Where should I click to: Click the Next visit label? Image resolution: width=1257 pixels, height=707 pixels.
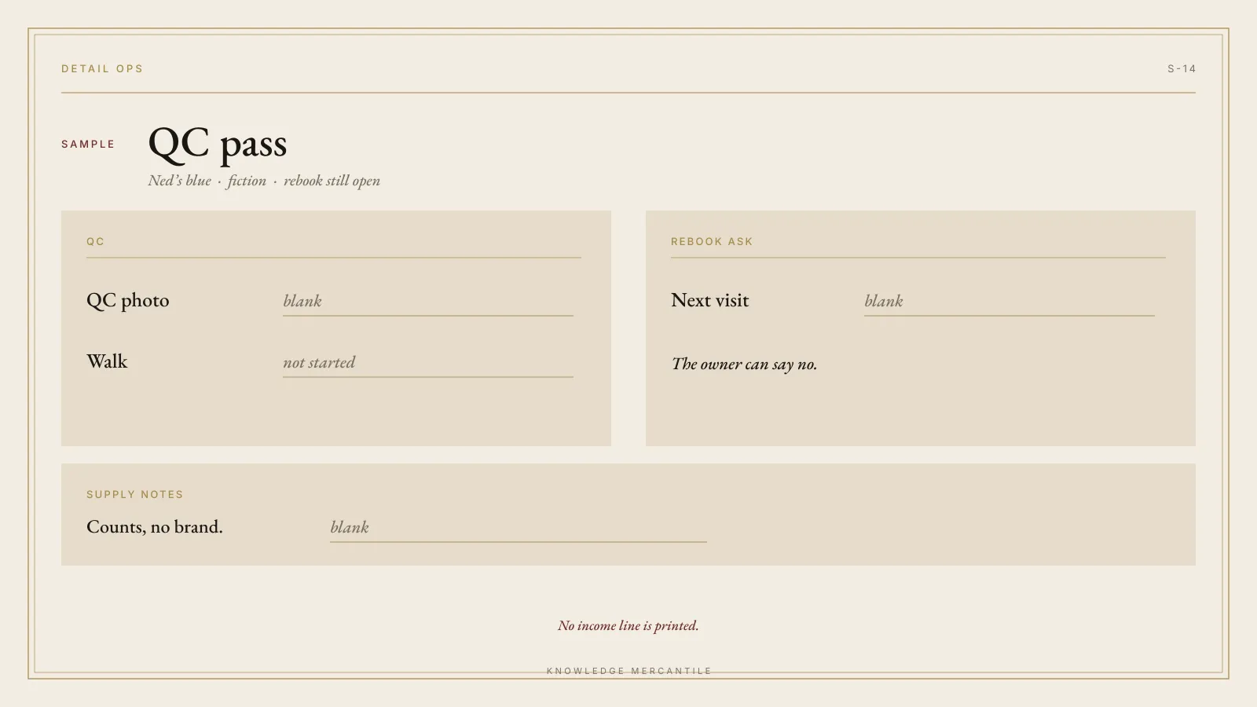pos(710,300)
